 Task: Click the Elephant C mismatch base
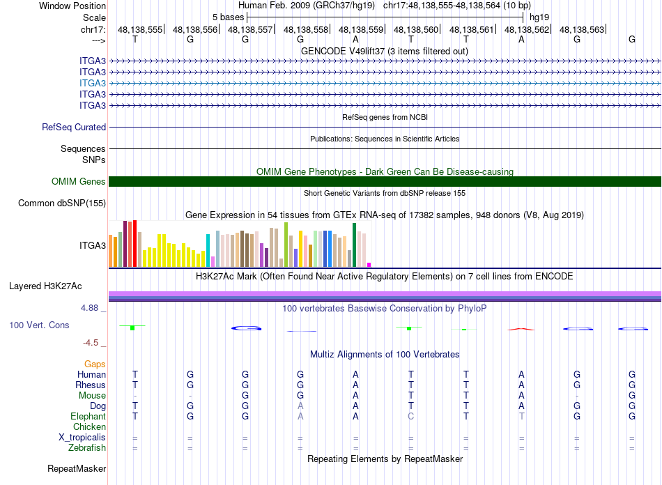click(x=411, y=416)
